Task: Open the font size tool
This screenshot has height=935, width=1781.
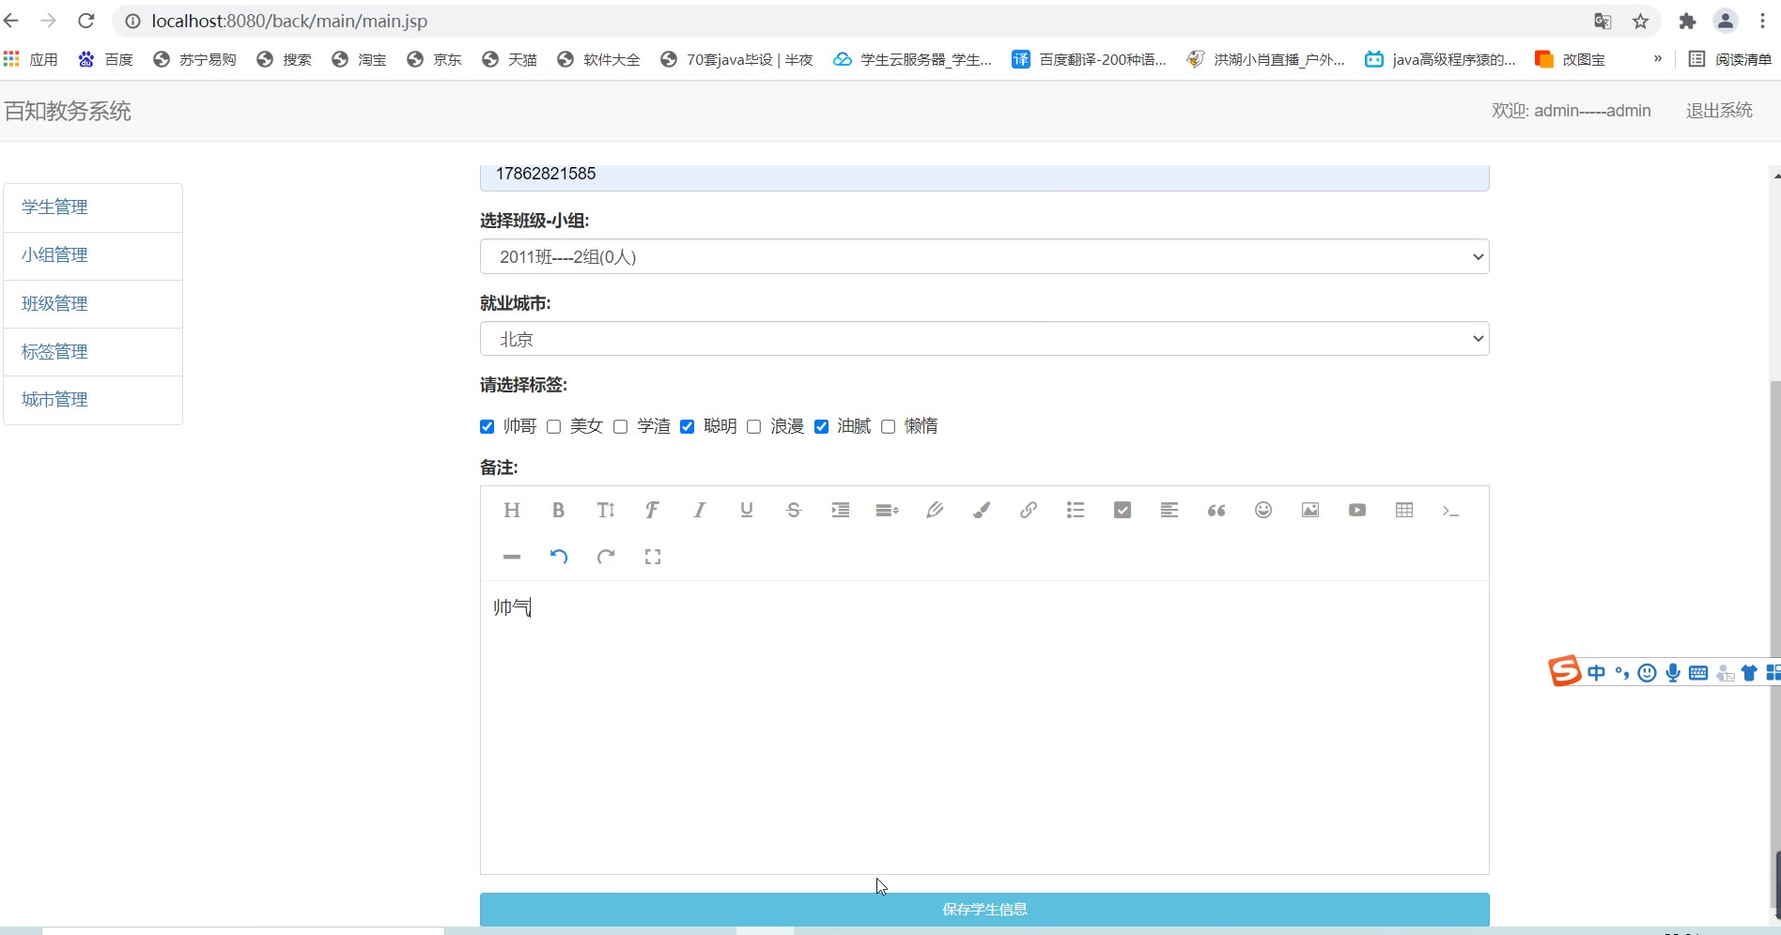Action: (x=606, y=510)
